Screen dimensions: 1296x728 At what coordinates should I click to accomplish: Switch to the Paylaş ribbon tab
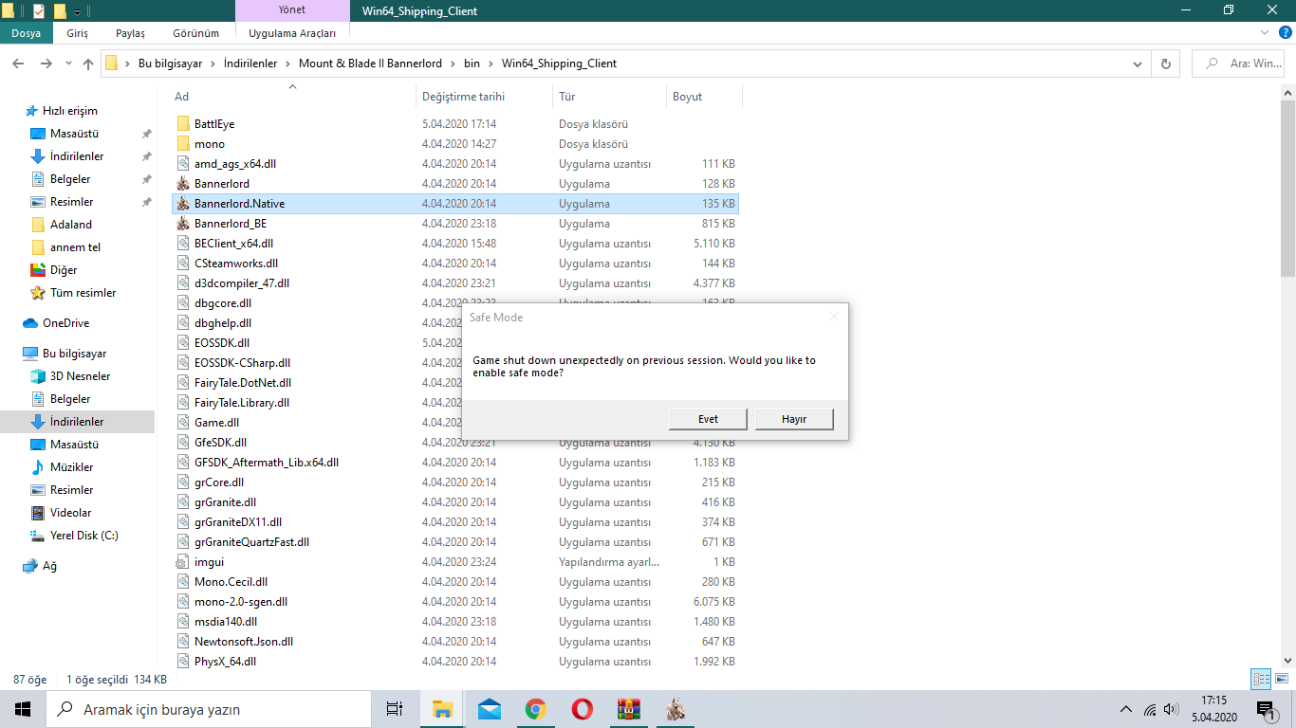click(130, 33)
